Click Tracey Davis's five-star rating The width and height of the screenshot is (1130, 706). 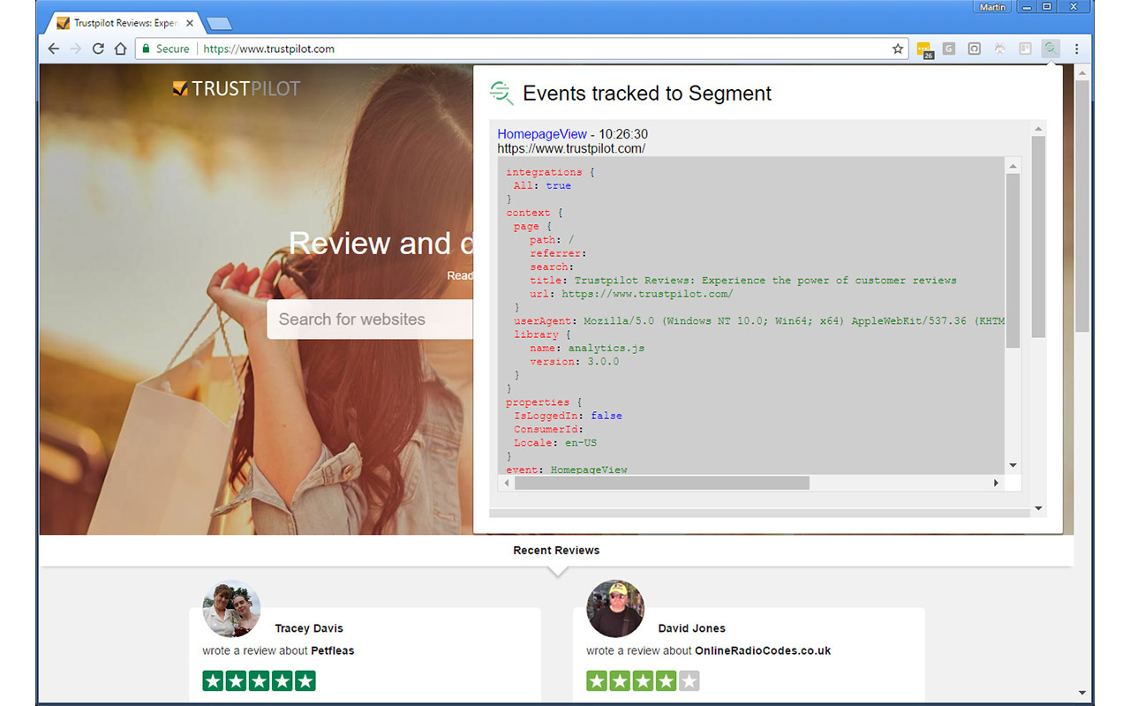[258, 680]
